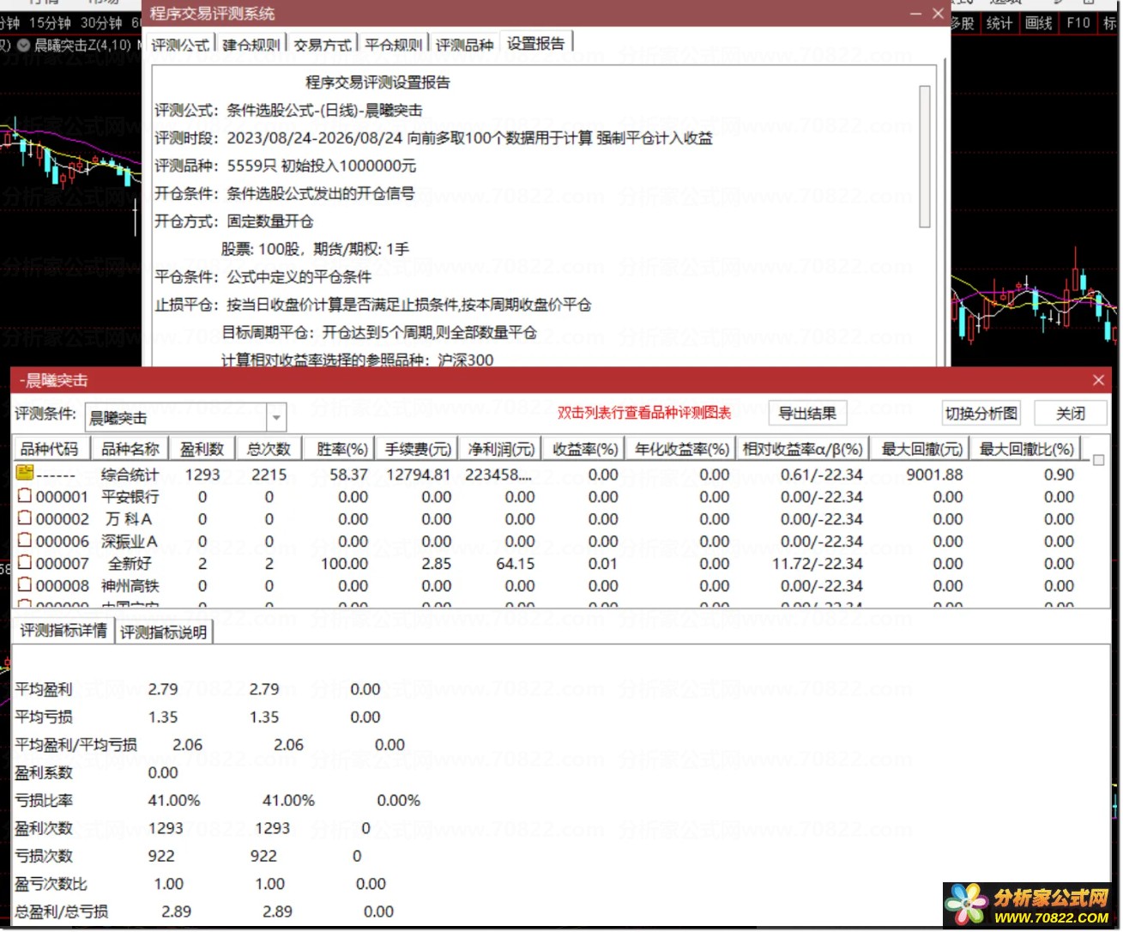Click the 平均盈利 metric label
The height and width of the screenshot is (932, 1123).
(x=44, y=689)
